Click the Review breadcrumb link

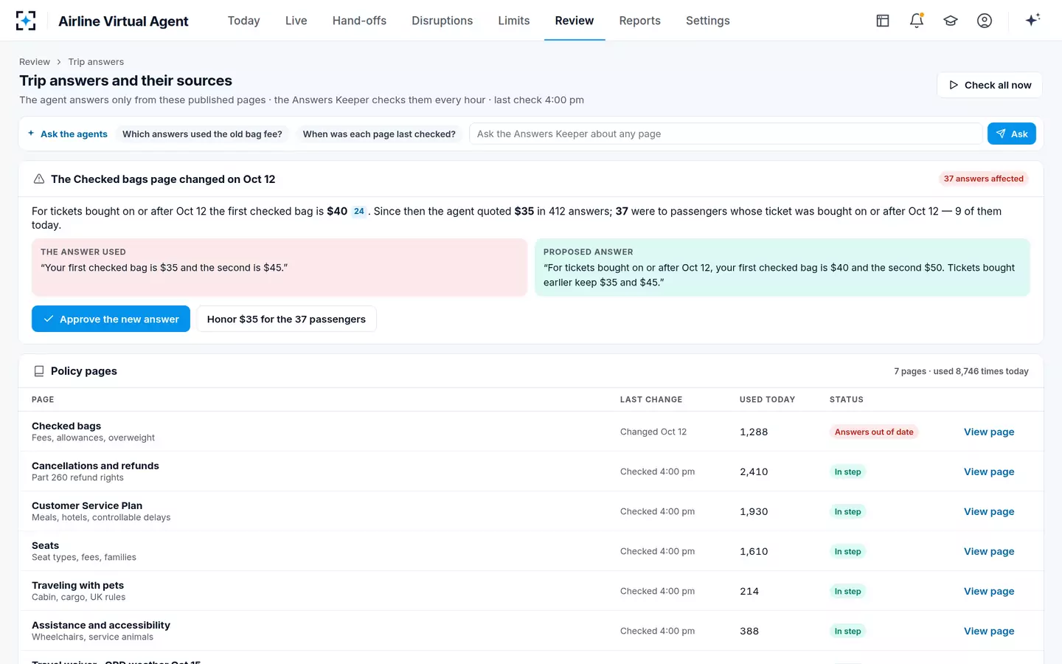coord(35,62)
